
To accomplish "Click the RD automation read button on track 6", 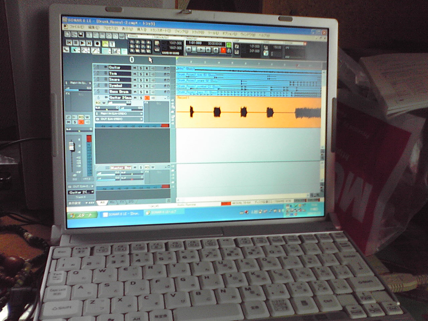I will (x=98, y=103).
